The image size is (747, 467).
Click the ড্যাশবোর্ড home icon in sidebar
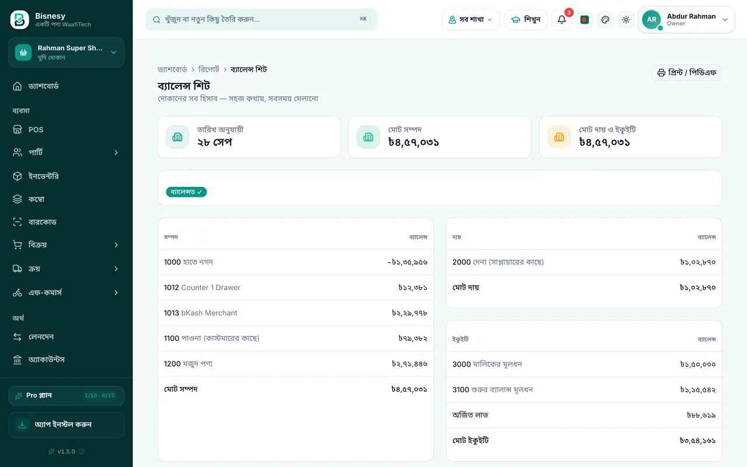tap(18, 86)
